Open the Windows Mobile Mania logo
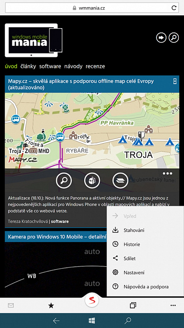The width and height of the screenshot is (184, 328). (x=34, y=40)
